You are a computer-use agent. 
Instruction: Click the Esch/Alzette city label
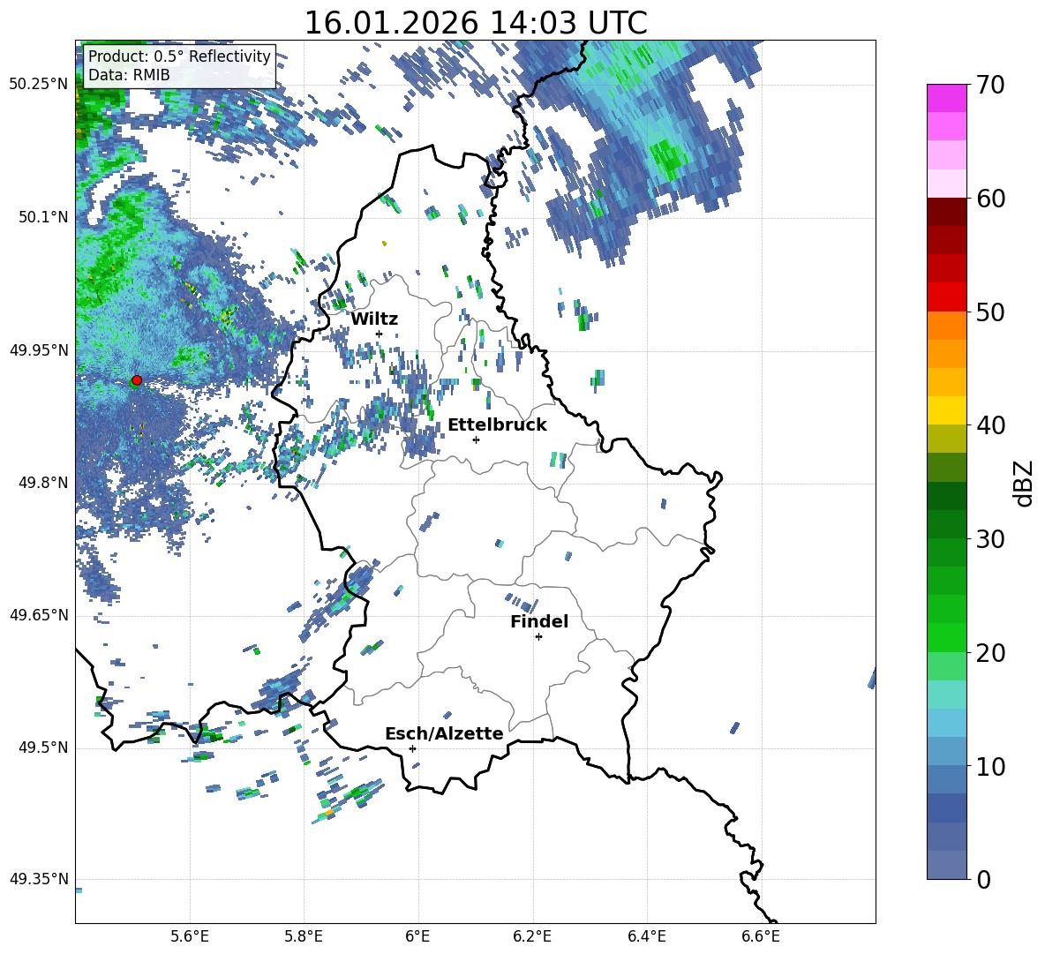pos(444,733)
